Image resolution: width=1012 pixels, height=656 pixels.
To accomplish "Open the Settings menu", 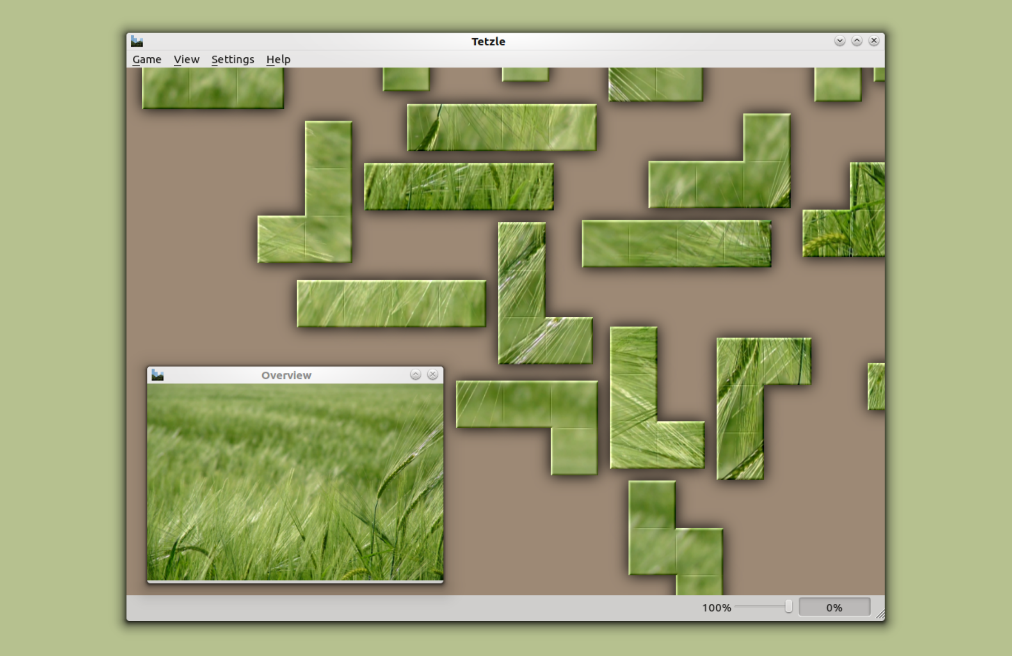I will pyautogui.click(x=233, y=60).
